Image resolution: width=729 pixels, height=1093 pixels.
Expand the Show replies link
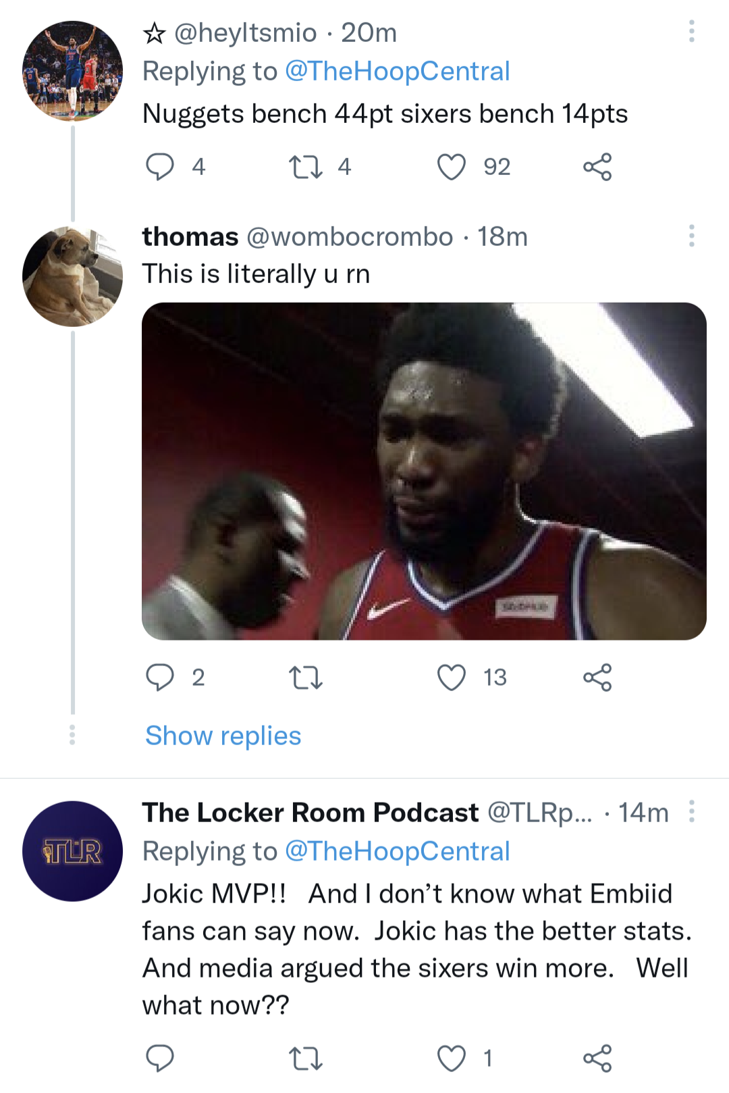(223, 736)
